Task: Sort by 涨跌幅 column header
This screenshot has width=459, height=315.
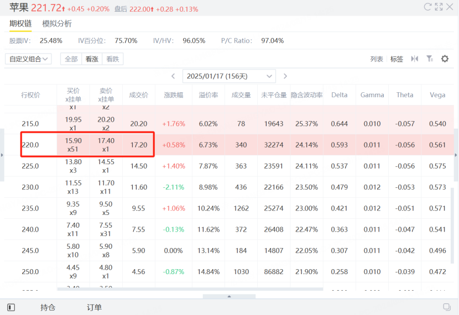Action: pos(174,95)
